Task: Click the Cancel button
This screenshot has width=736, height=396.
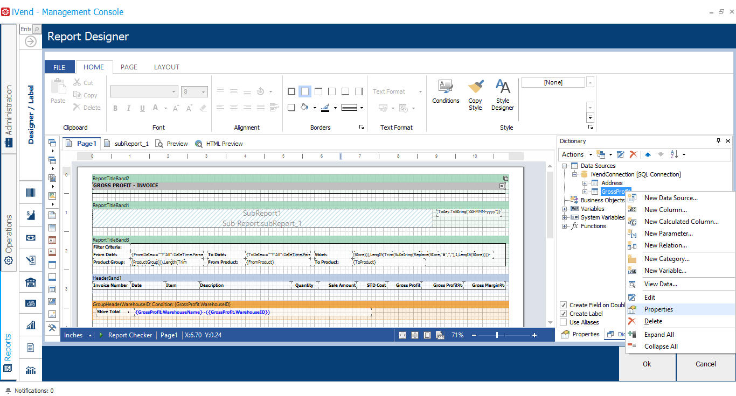Action: point(706,364)
